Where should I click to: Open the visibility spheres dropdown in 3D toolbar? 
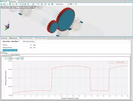pos(53,4)
